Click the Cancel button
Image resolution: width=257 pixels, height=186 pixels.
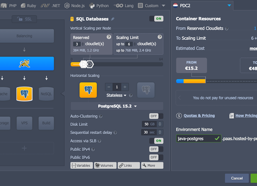coord(237,178)
